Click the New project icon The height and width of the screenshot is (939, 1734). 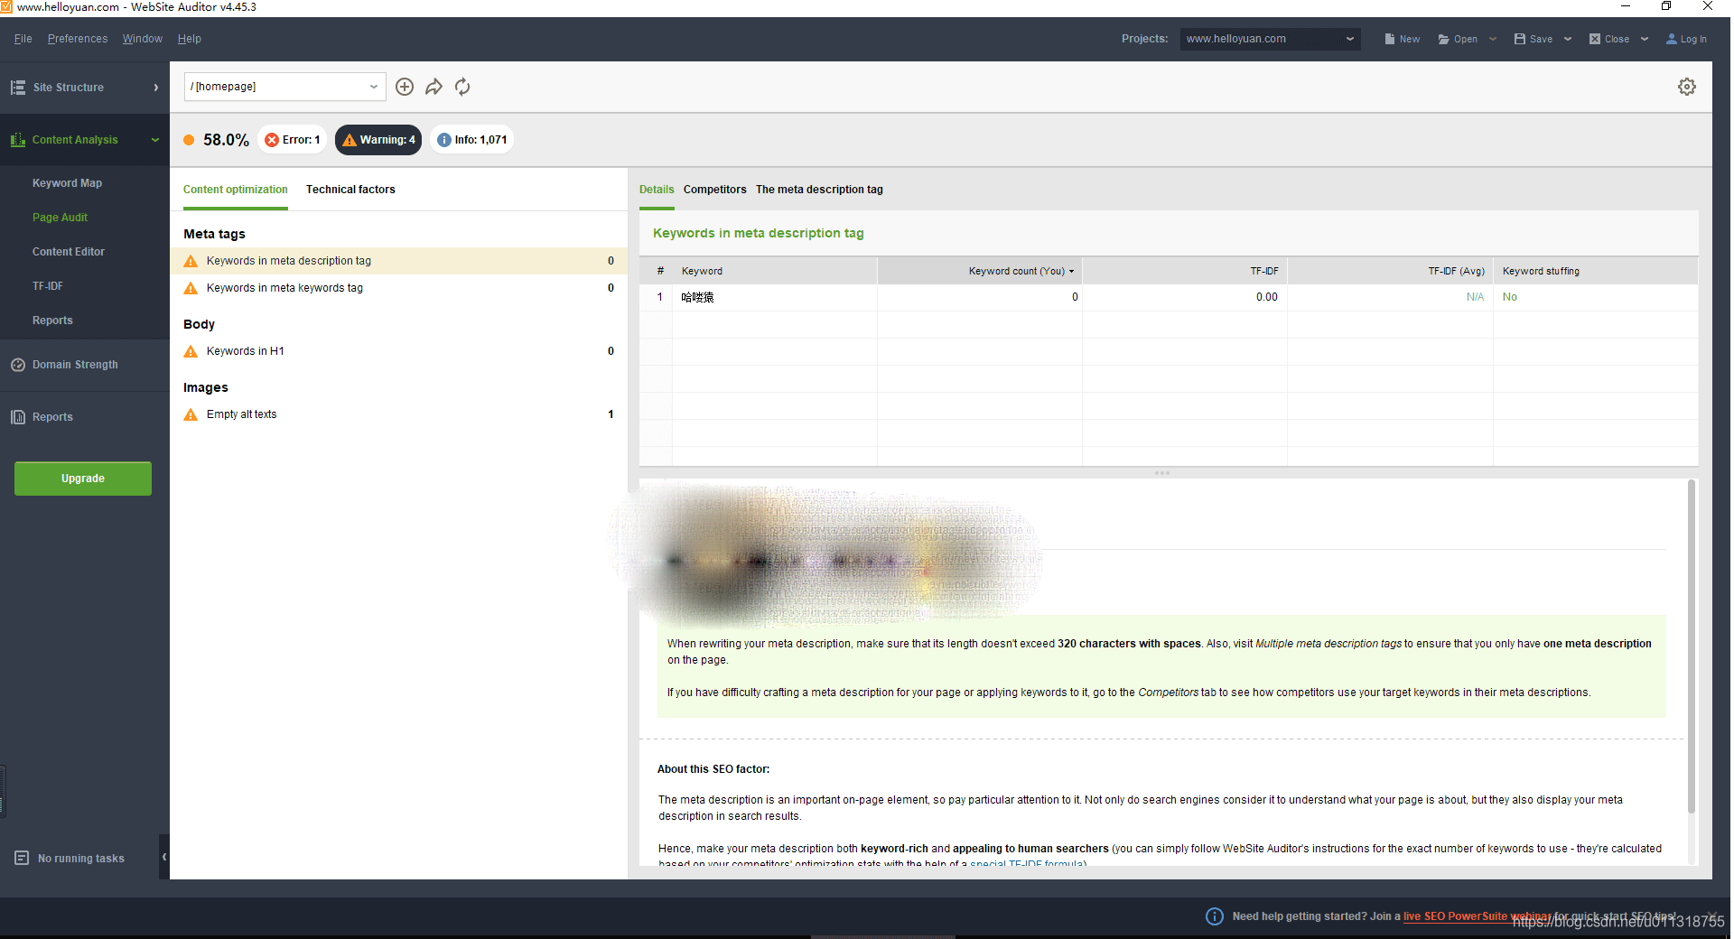(x=1390, y=39)
